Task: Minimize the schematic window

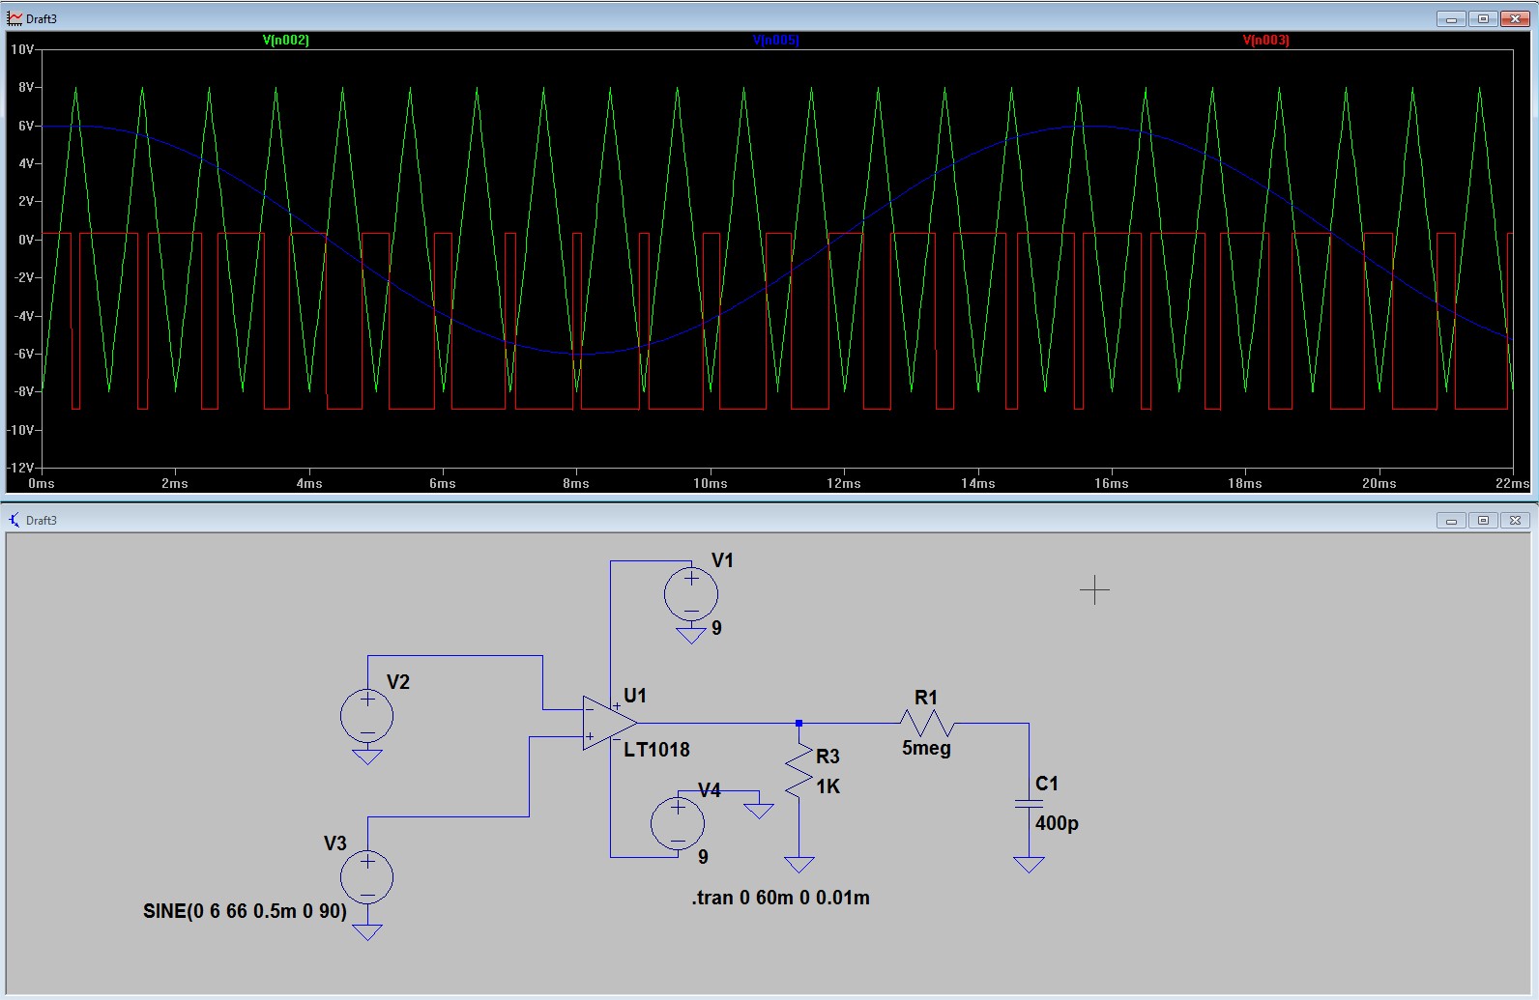Action: [1451, 520]
